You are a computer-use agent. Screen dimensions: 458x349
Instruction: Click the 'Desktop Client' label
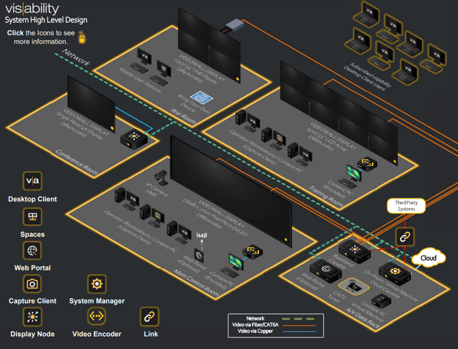(32, 199)
